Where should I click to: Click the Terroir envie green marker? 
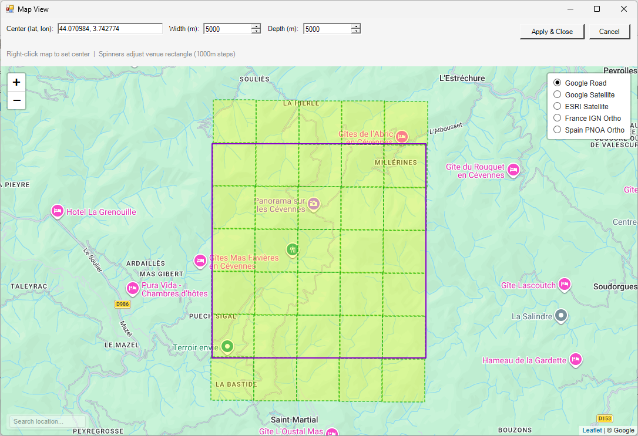click(x=227, y=347)
